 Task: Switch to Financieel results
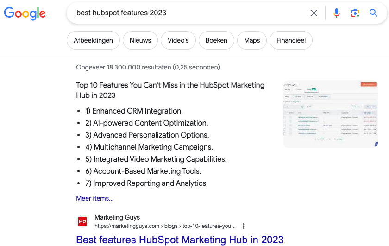point(291,40)
